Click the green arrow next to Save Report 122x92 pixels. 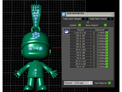point(105,25)
